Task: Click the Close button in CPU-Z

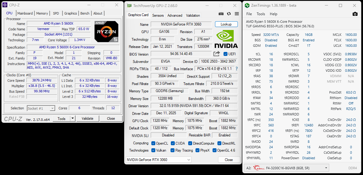Action: [111, 119]
